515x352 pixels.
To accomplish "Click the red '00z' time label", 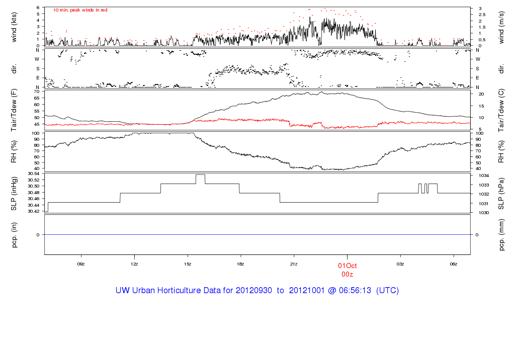I will (347, 275).
